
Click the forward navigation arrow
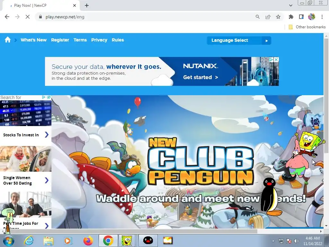[17, 17]
